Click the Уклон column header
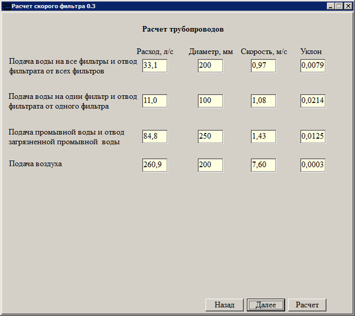 (x=311, y=52)
